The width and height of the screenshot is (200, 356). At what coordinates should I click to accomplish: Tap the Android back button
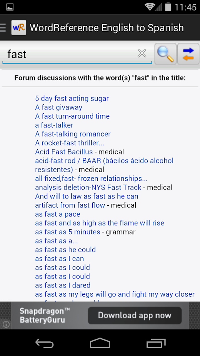tap(45, 343)
